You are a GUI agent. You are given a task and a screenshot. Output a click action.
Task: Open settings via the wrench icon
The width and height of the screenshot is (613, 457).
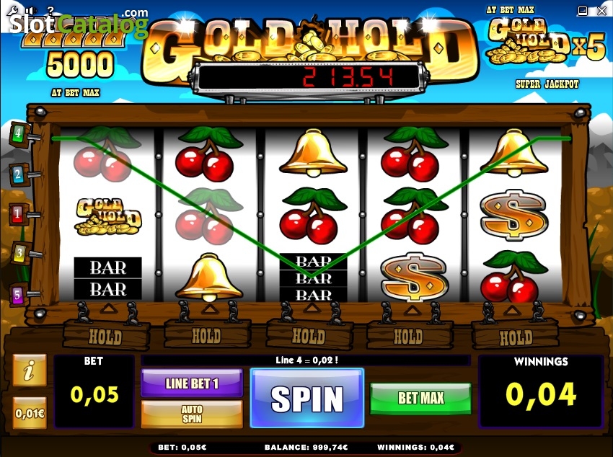click(12, 11)
